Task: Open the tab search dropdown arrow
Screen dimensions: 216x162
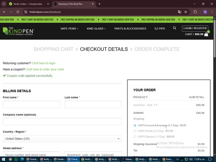Action: 4,4
